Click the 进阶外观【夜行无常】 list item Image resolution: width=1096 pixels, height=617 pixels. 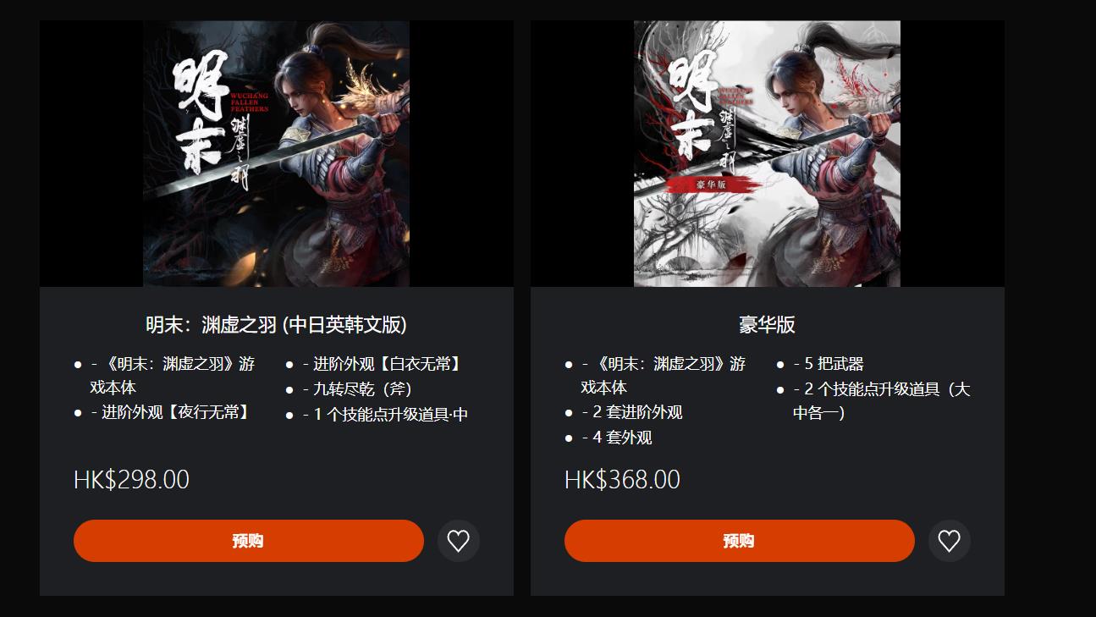coord(169,412)
